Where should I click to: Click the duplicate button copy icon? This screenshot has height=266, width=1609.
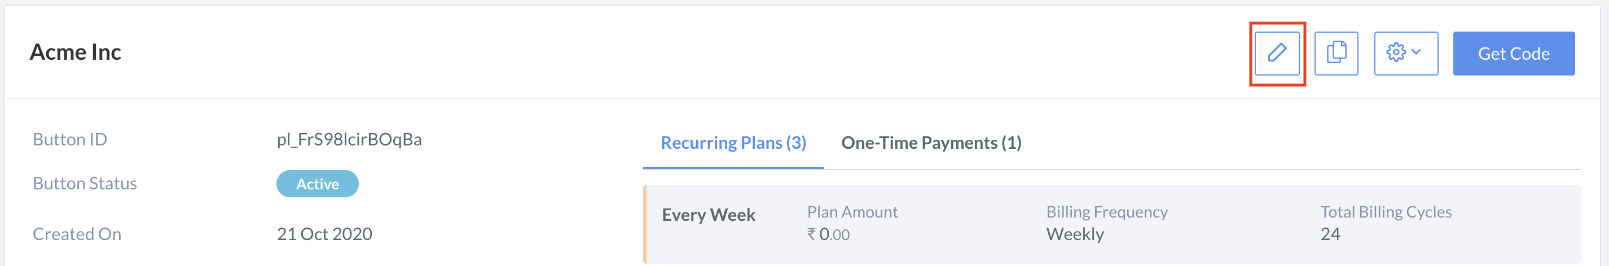click(x=1336, y=53)
